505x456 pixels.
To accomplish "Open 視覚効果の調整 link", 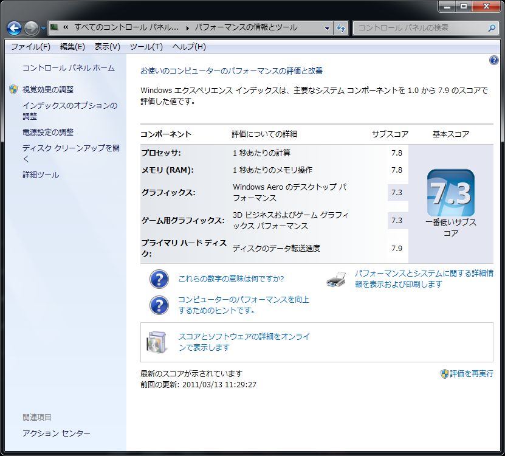I will [x=48, y=89].
